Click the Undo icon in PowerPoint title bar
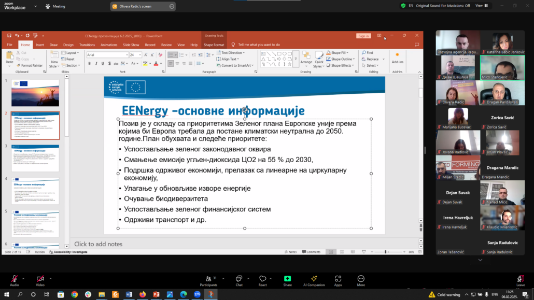The width and height of the screenshot is (534, 300). 17,35
